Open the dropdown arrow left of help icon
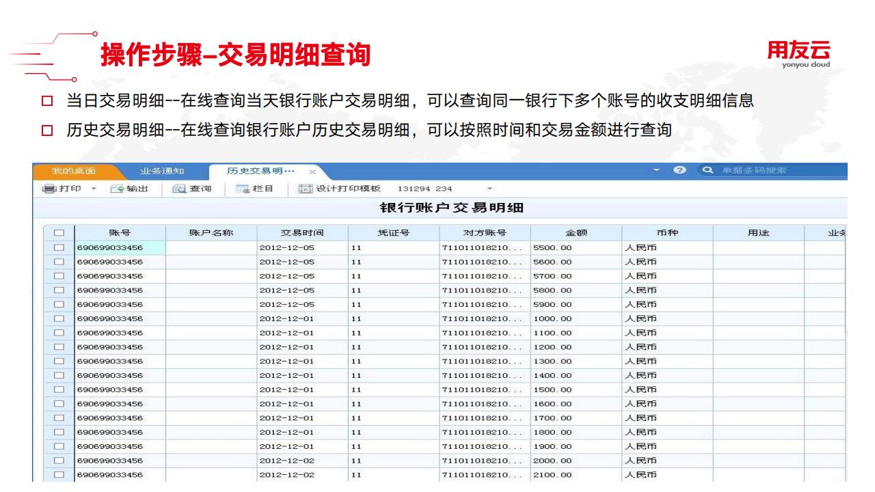Viewport: 875px width, 492px height. [x=657, y=170]
